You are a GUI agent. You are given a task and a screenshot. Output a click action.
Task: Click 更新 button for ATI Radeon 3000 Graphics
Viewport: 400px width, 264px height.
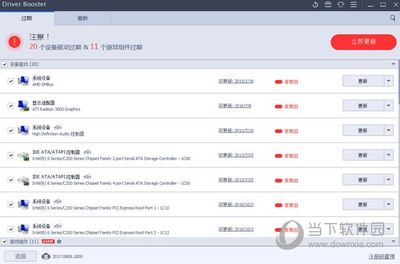(x=363, y=105)
